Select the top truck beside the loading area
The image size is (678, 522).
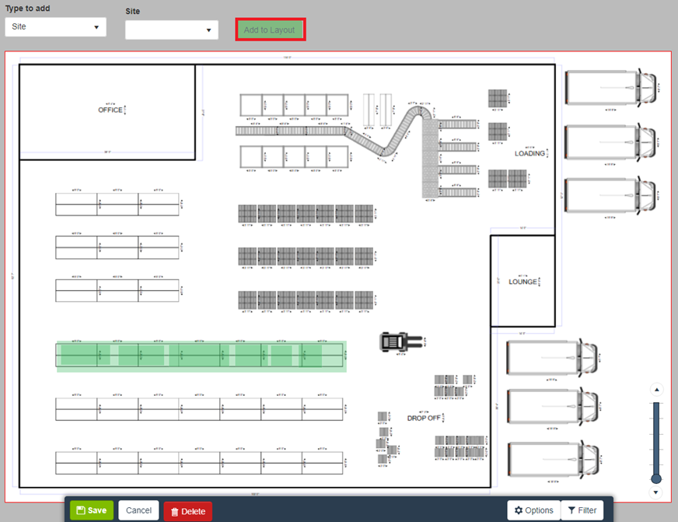[x=610, y=88]
